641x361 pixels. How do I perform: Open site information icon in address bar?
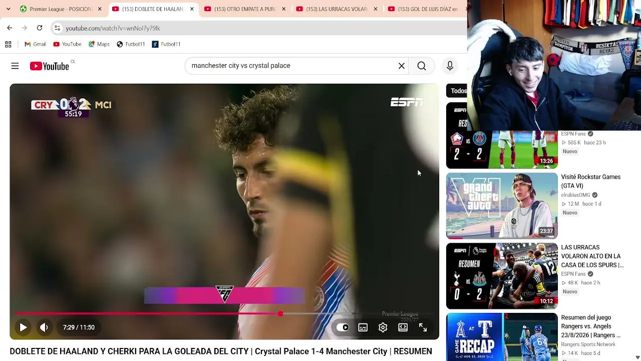(57, 28)
